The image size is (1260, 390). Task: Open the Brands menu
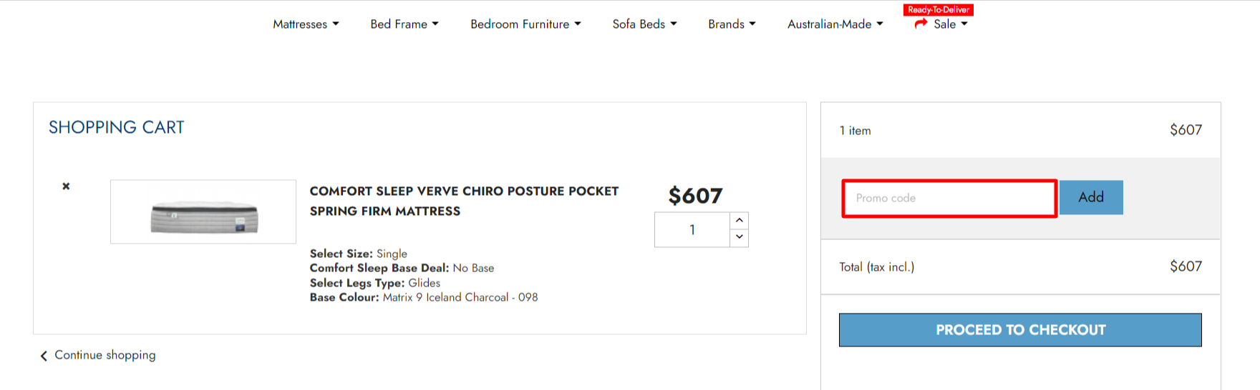732,24
